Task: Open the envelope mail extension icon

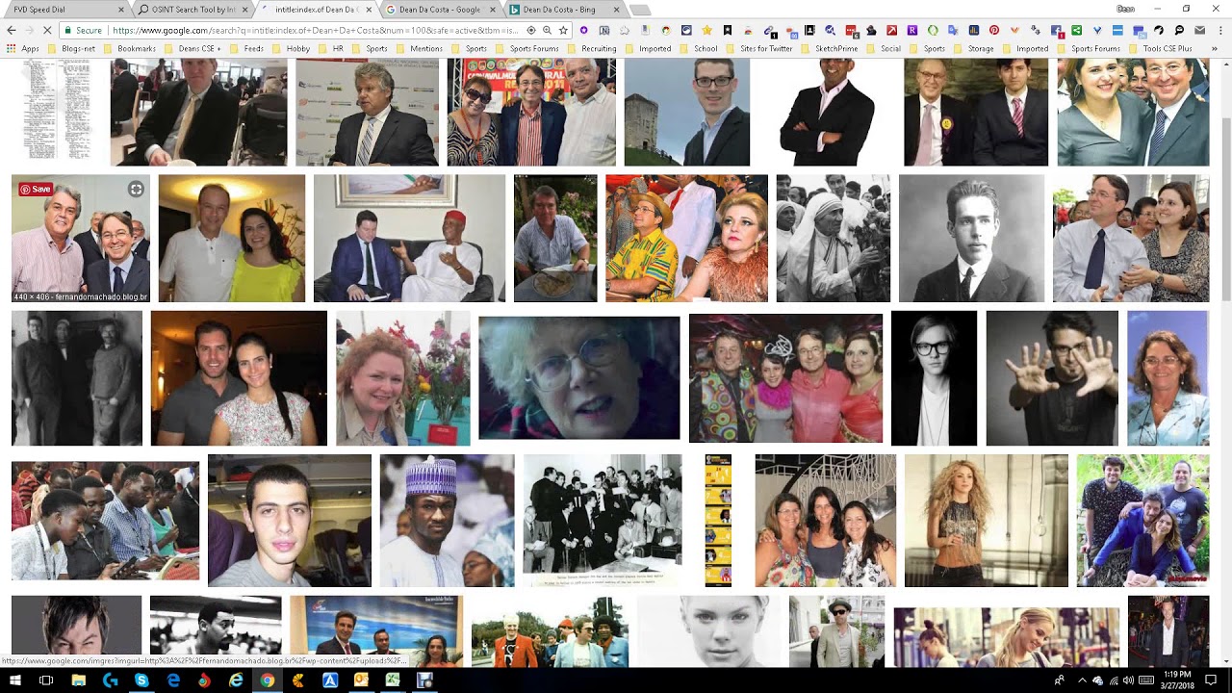Action: point(1200,31)
